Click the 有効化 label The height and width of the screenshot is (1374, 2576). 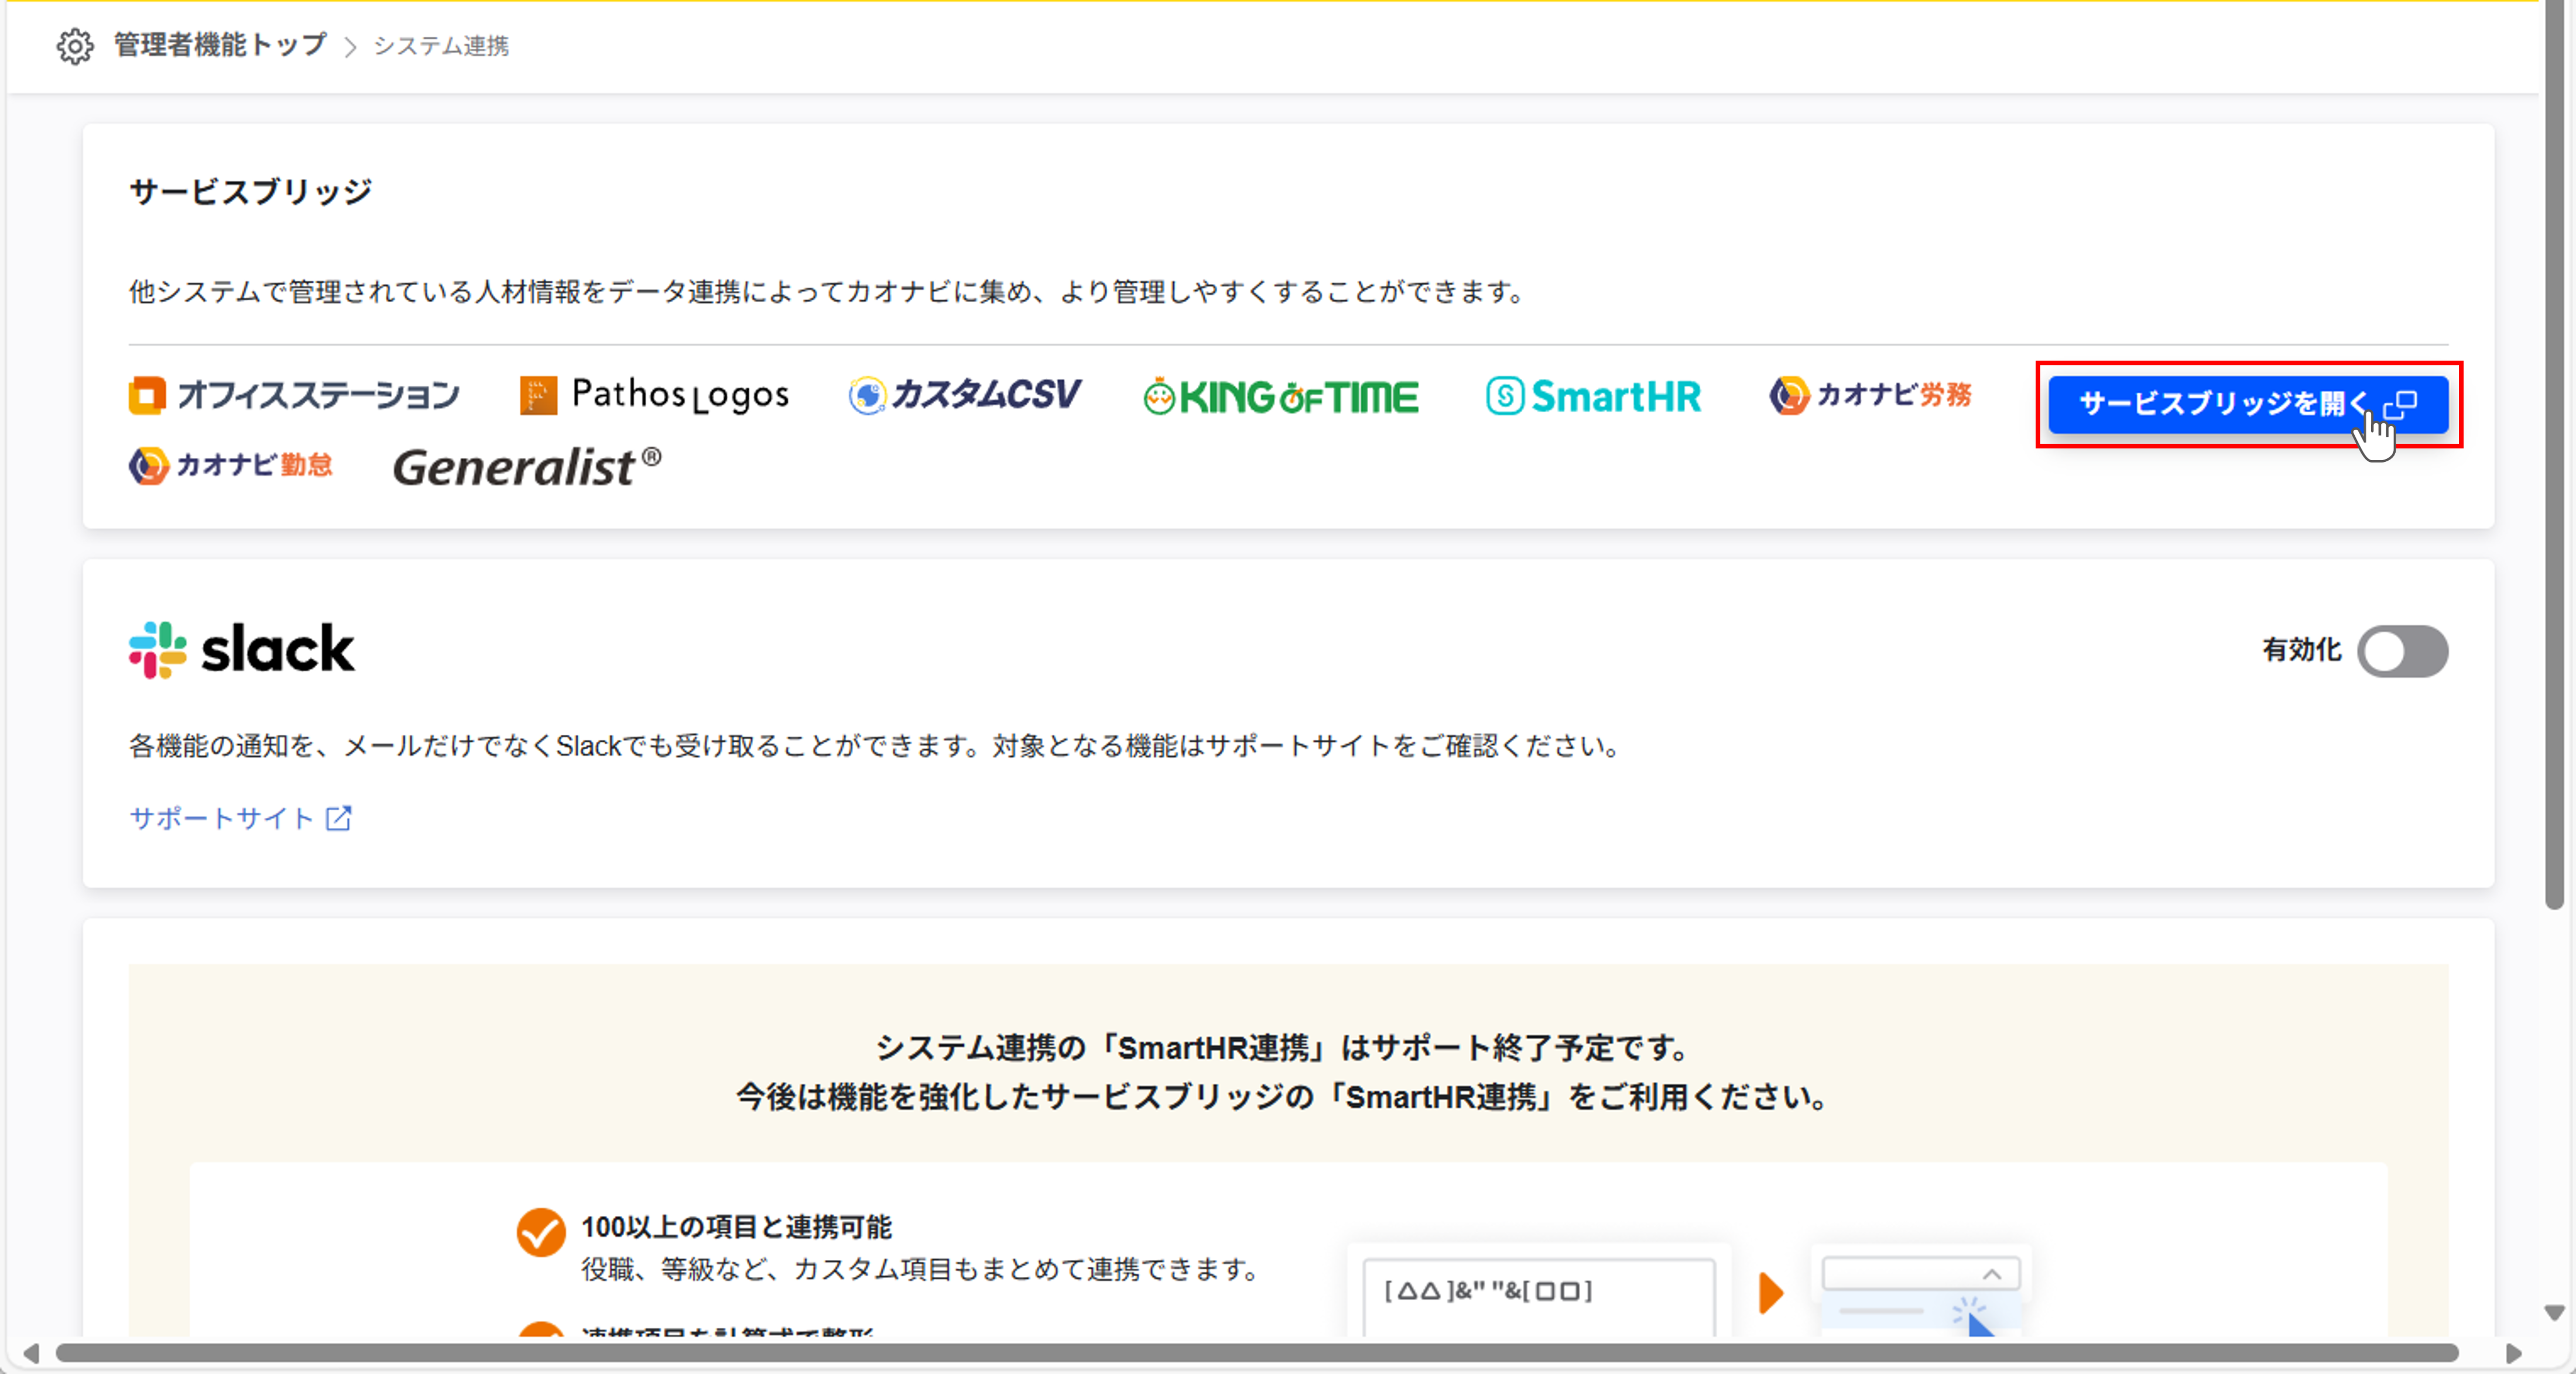click(2301, 651)
